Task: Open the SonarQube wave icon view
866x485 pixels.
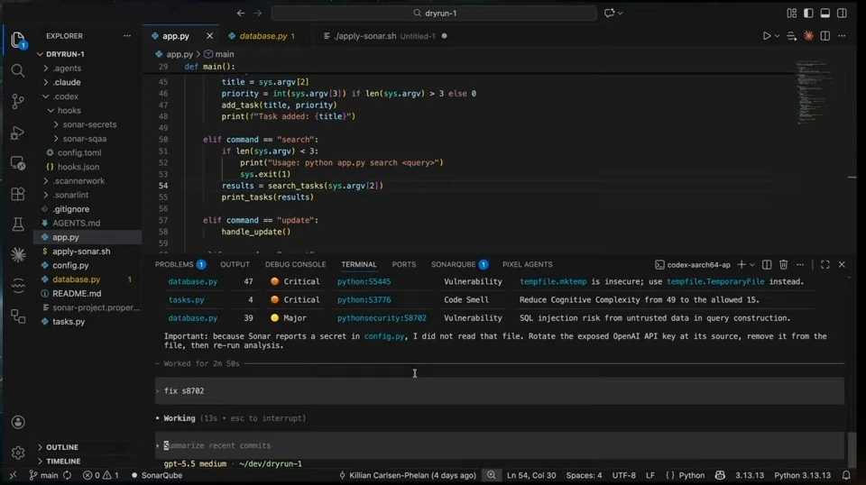Action: pos(18,285)
